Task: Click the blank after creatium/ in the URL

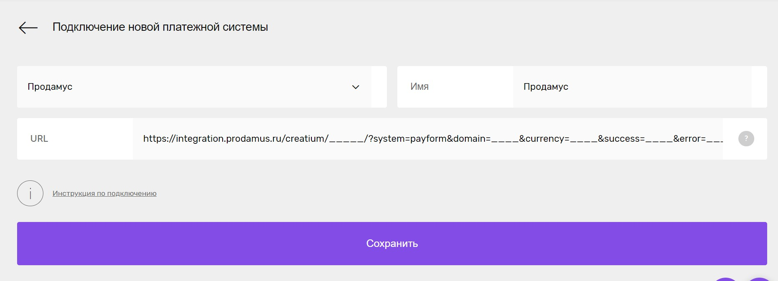Action: 347,141
